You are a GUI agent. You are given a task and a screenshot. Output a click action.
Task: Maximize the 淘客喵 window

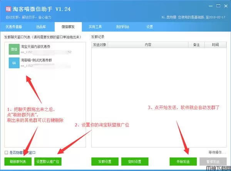click(x=218, y=6)
